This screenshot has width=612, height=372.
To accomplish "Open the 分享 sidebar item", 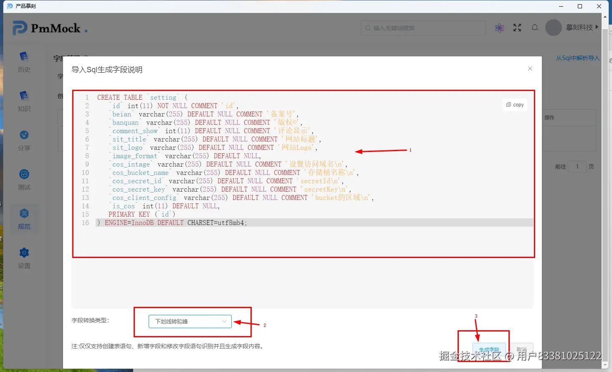I will point(24,140).
